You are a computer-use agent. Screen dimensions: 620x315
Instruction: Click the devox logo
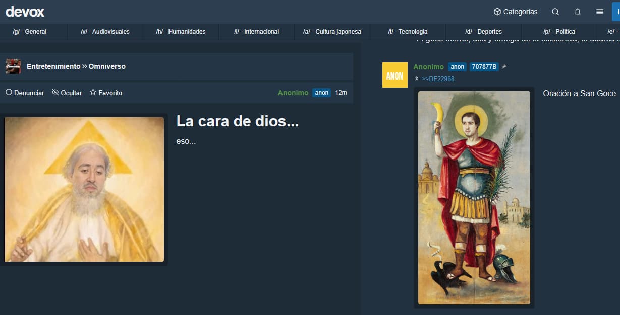click(x=25, y=12)
